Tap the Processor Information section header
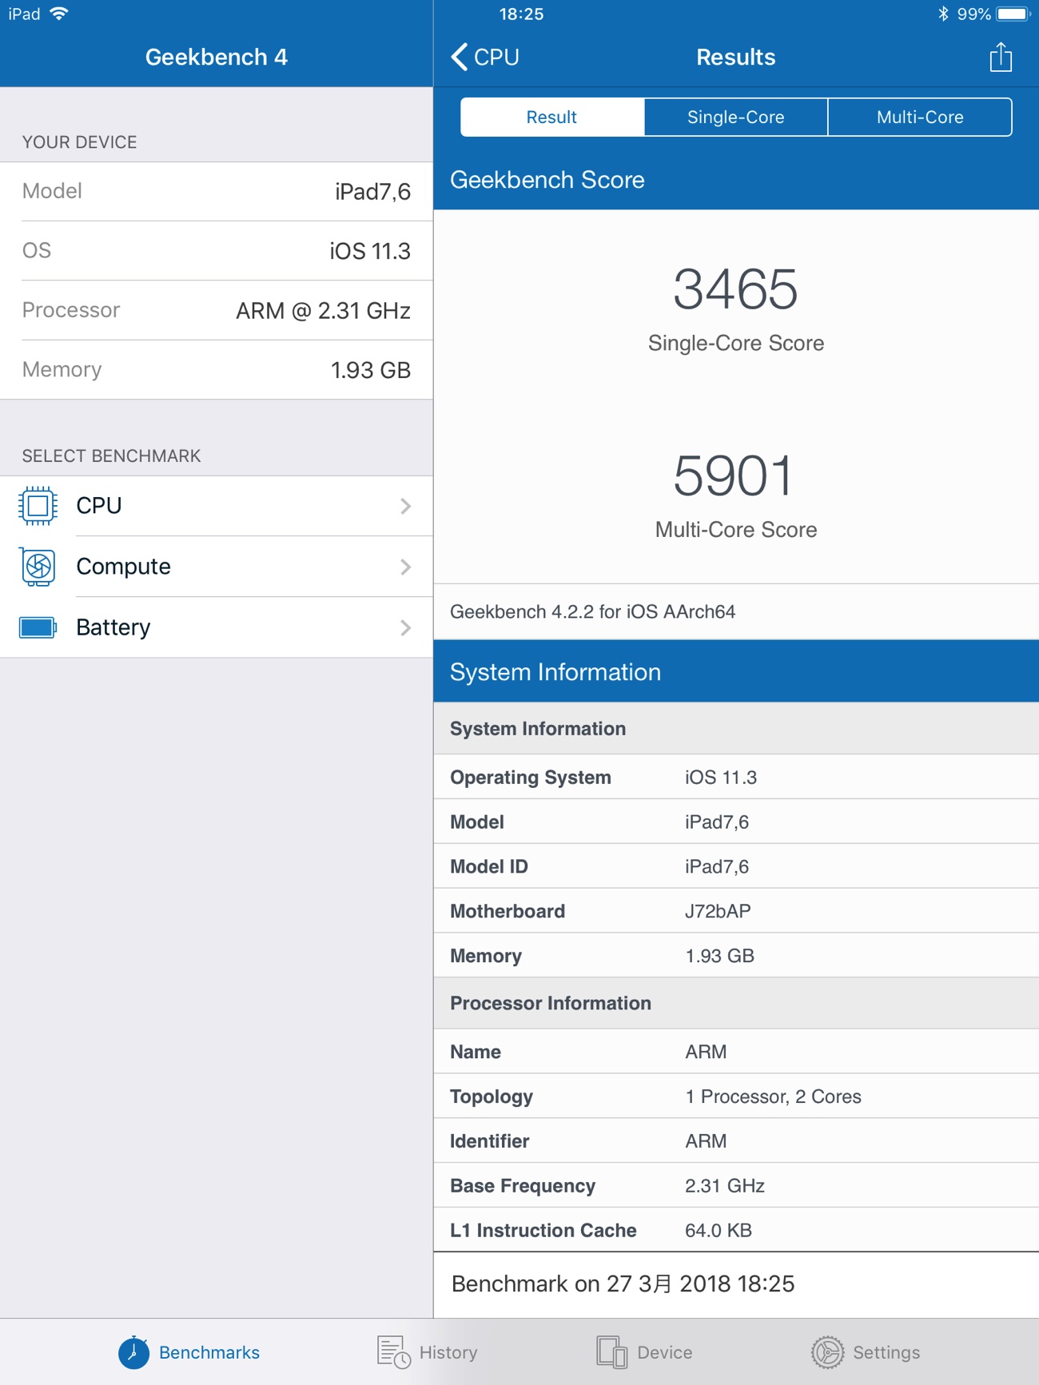The width and height of the screenshot is (1039, 1385). tap(736, 1003)
